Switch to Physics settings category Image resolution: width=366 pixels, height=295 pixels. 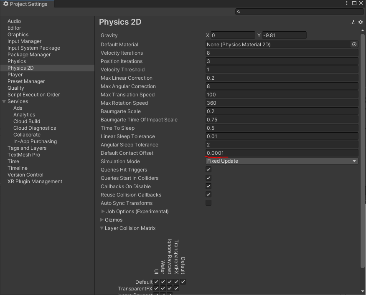[x=17, y=61]
